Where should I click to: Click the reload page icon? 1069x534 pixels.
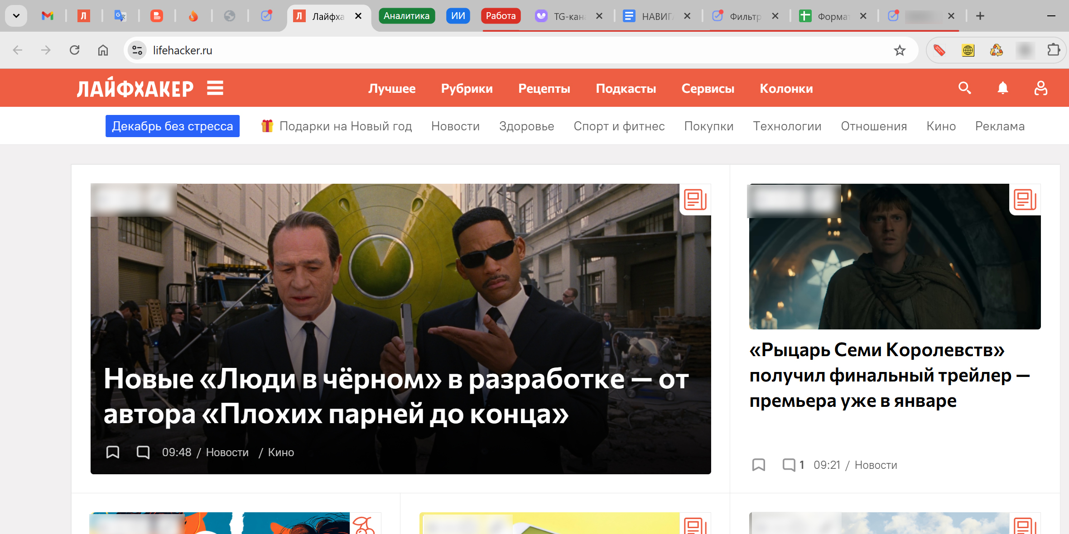coord(75,50)
